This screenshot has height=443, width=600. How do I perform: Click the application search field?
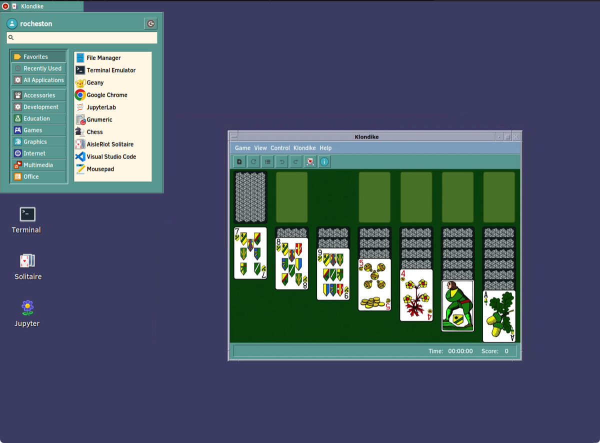(82, 38)
